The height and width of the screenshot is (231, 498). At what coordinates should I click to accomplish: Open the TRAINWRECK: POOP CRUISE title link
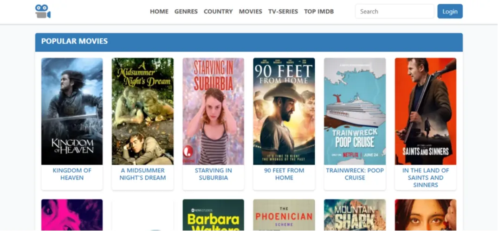click(355, 174)
